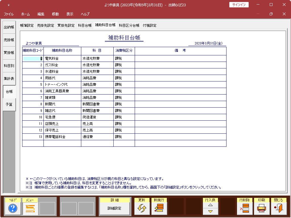291x218 pixels.
Task: Open the 集計表 side tab
Action: click(x=9, y=79)
